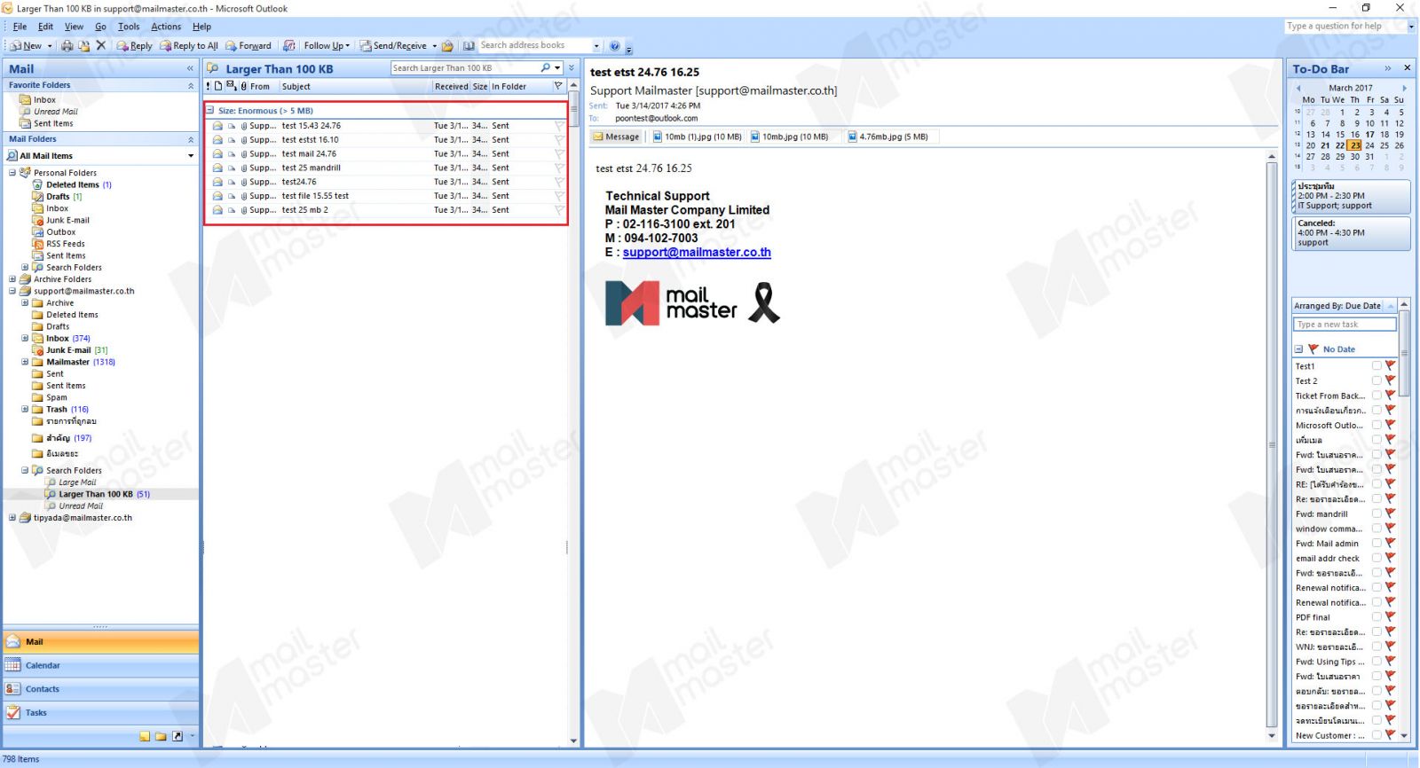Sort by Flag Status column header icon
Screen dimensions: 1420x768
tap(558, 86)
